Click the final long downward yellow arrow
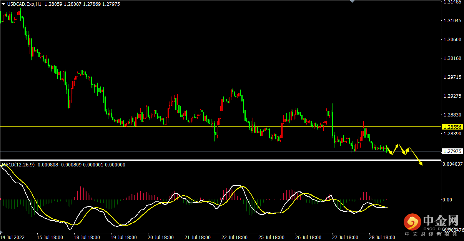Image resolution: width=464 pixels, height=241 pixels. [416, 156]
